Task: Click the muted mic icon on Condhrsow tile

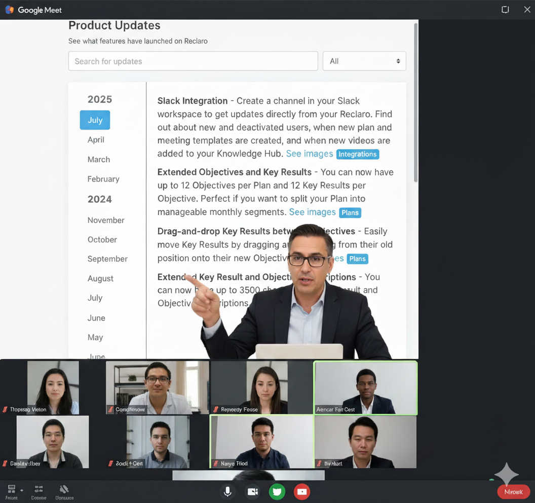Action: (x=110, y=409)
